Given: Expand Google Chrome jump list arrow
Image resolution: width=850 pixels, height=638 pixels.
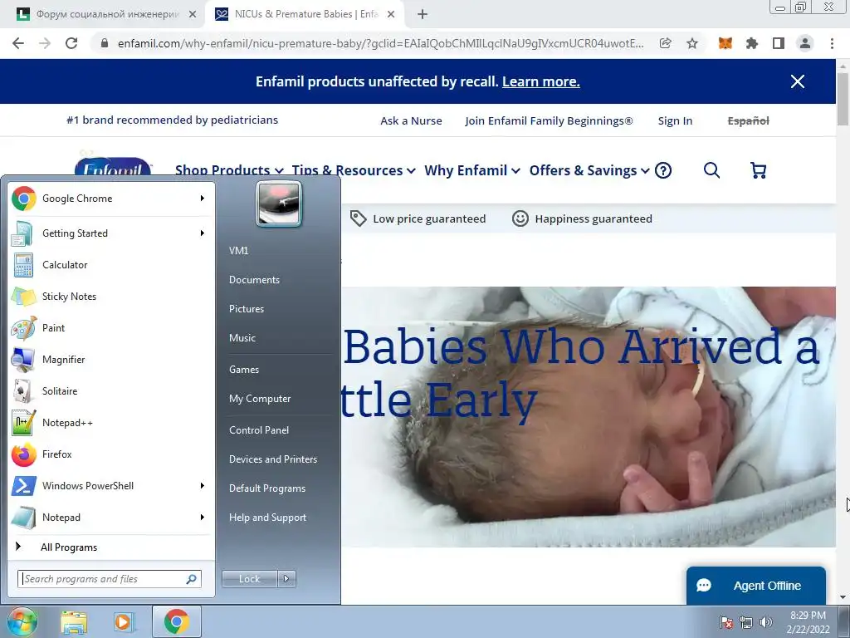Looking at the screenshot, I should coord(203,199).
